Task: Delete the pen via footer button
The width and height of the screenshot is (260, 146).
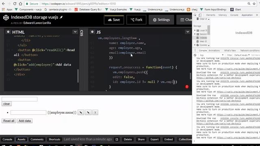Action: coord(128,140)
